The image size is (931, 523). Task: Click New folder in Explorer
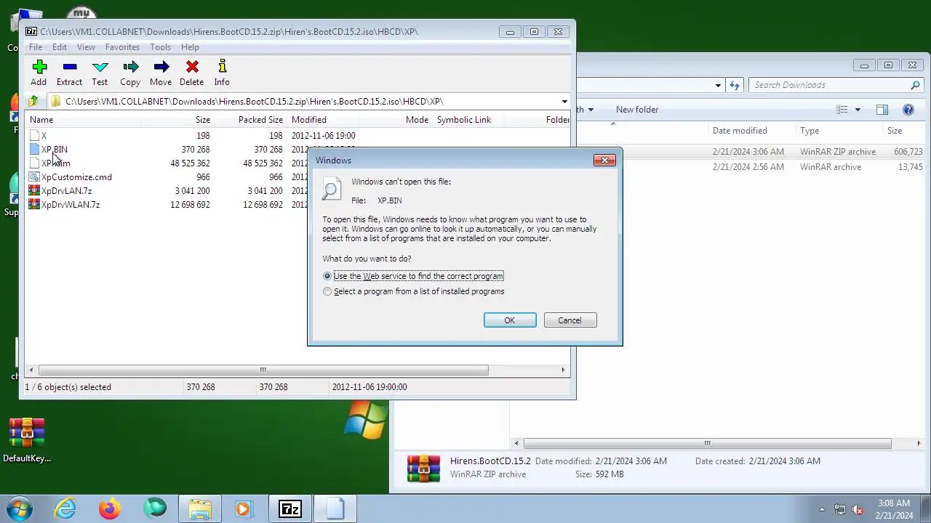click(637, 110)
